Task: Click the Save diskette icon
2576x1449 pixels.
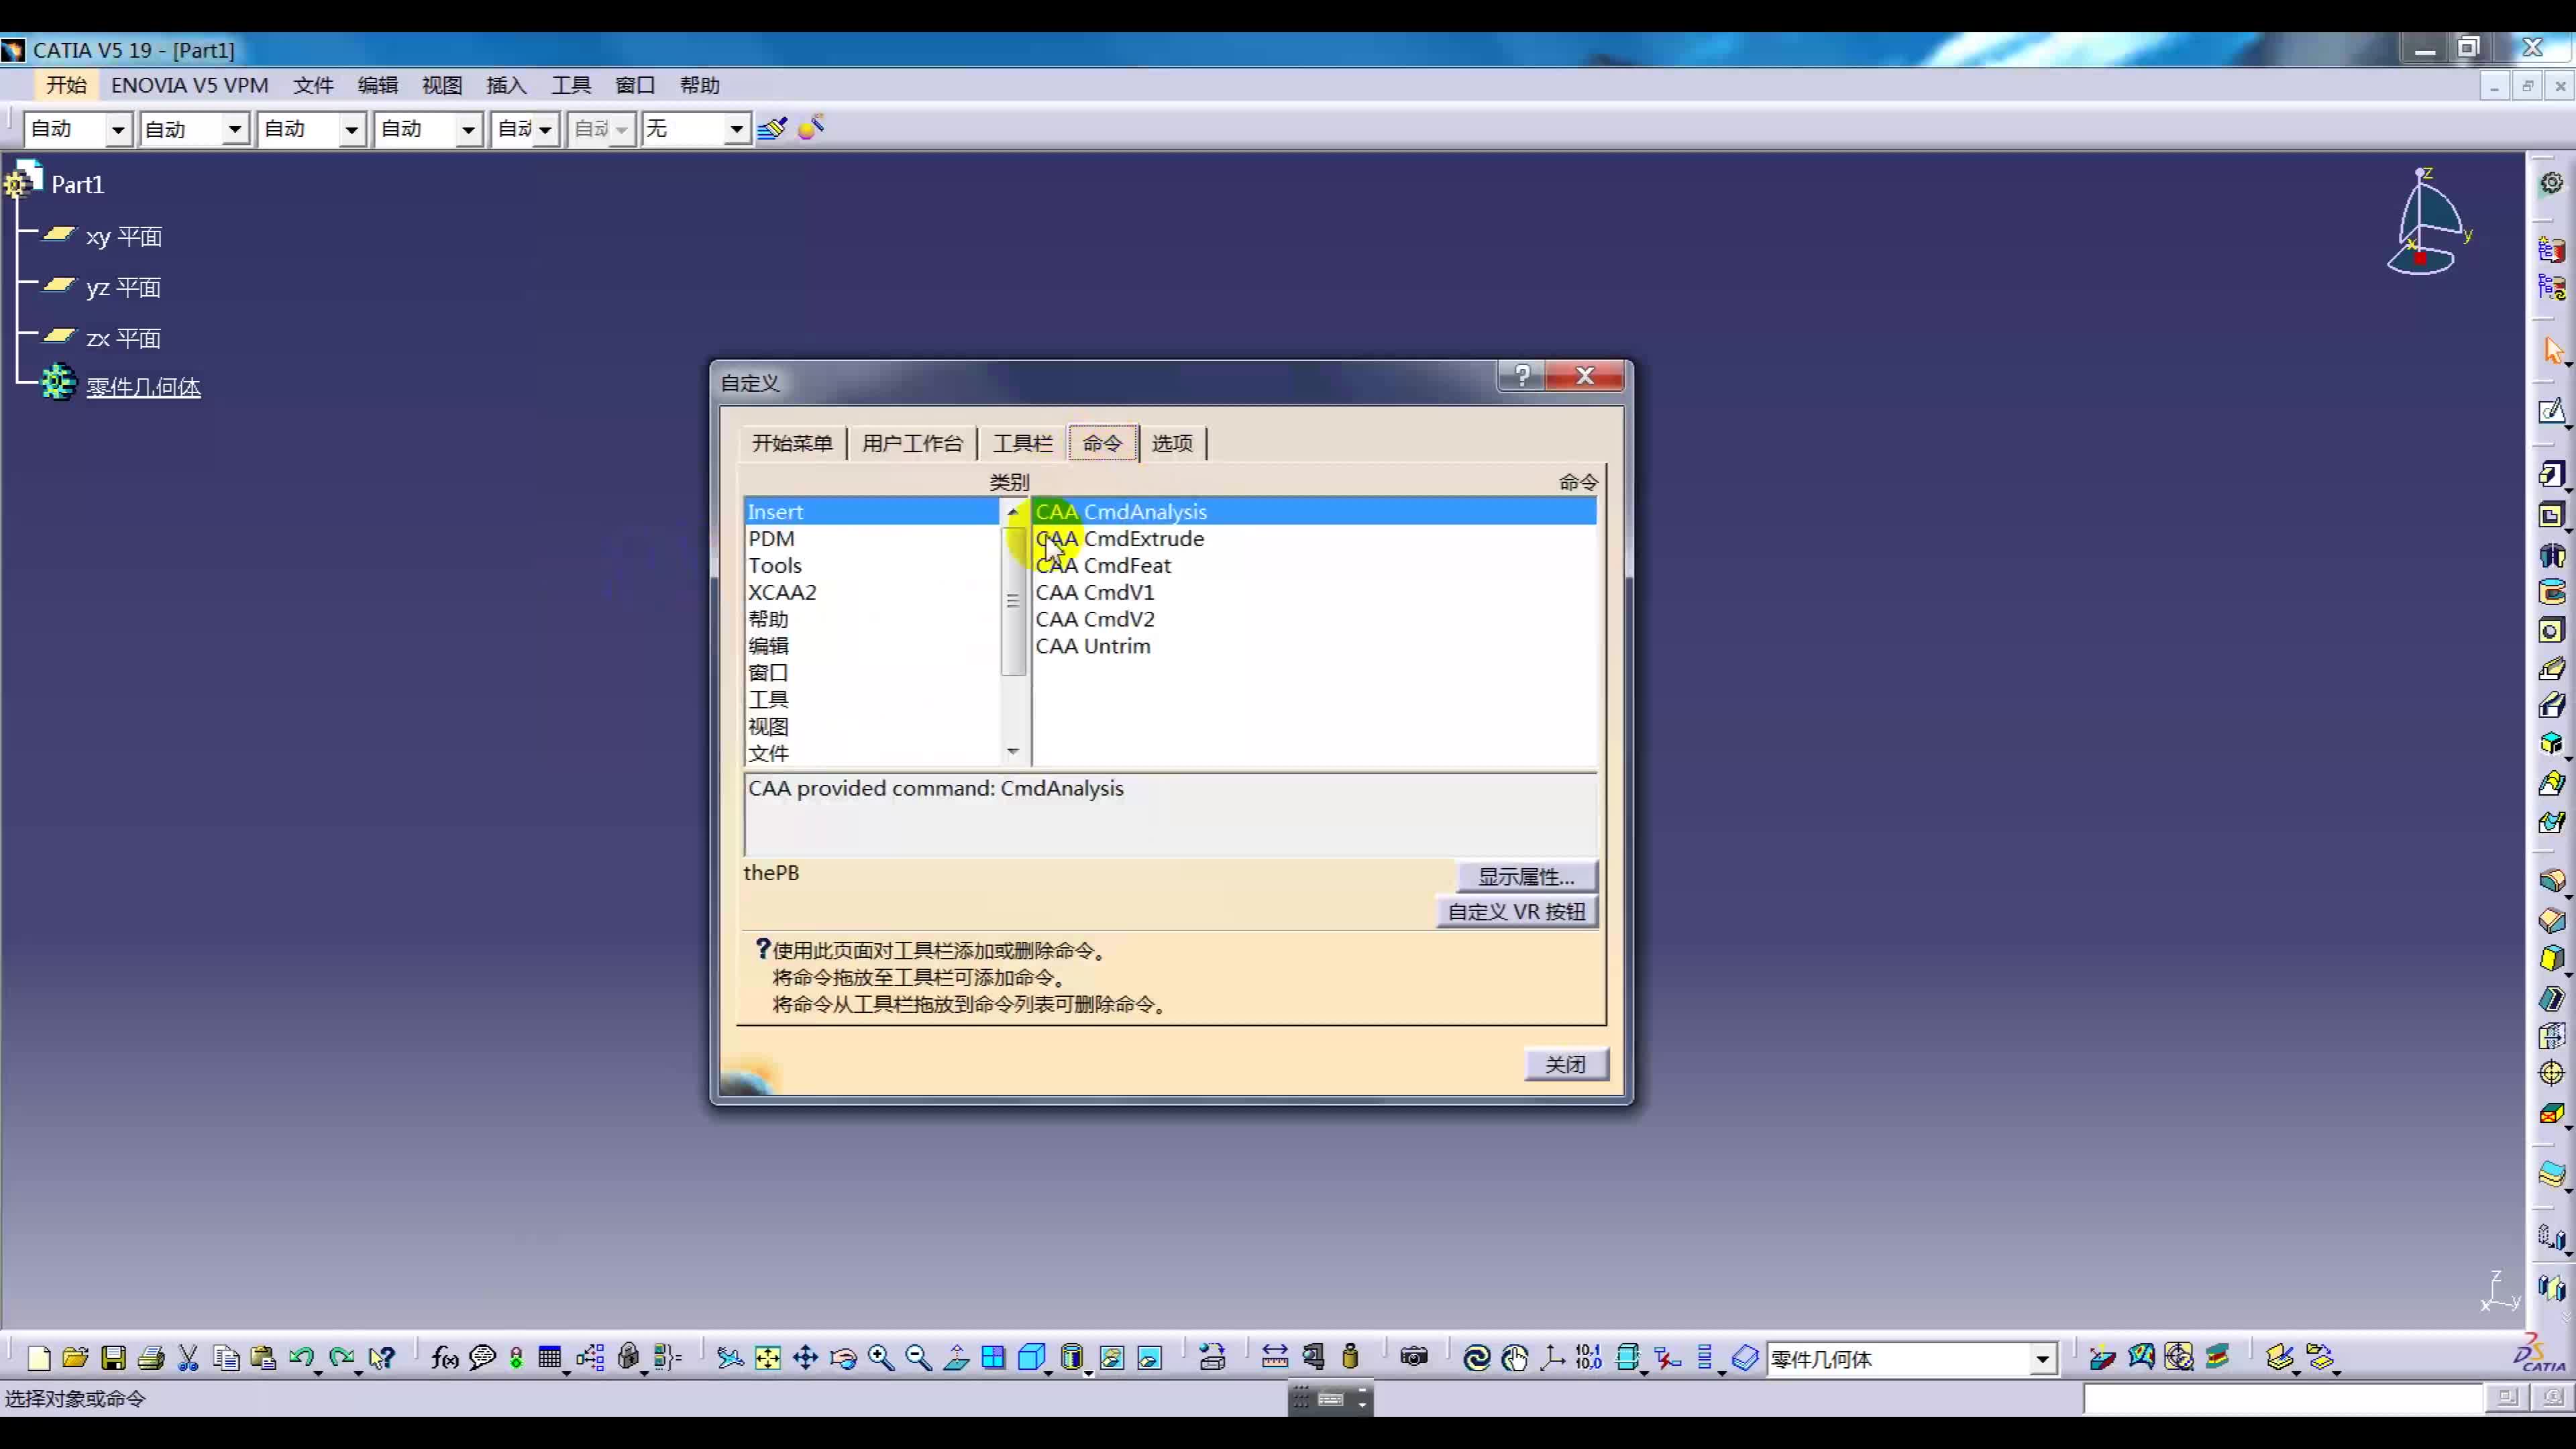Action: coord(113,1357)
